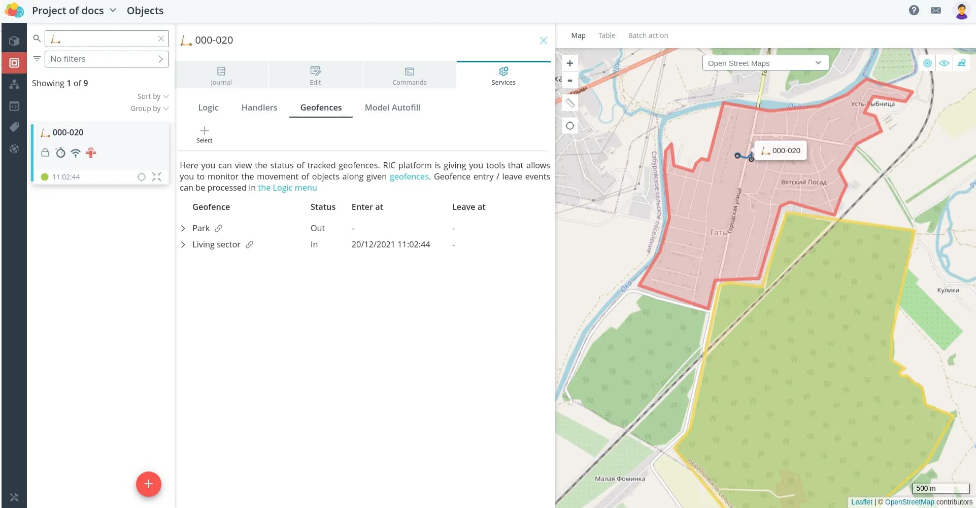Click the red add object button
Image resolution: width=976 pixels, height=508 pixels.
(148, 484)
